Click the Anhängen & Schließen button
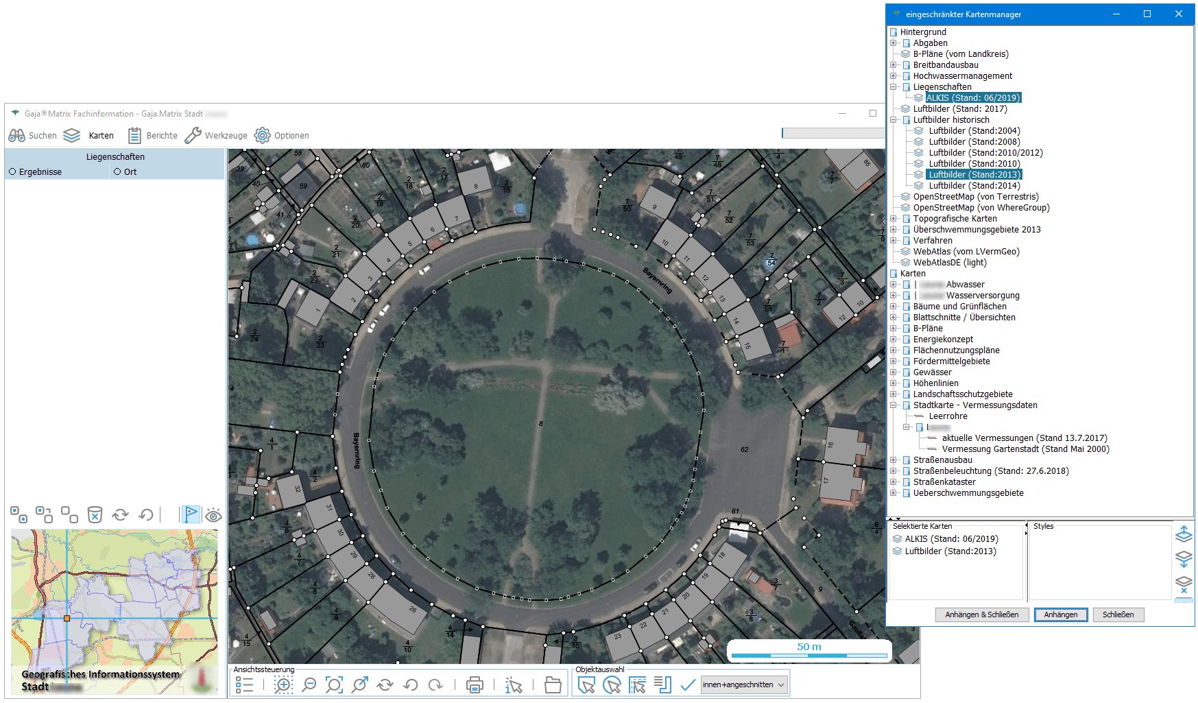Screen dimensions: 1198x703 [981, 615]
